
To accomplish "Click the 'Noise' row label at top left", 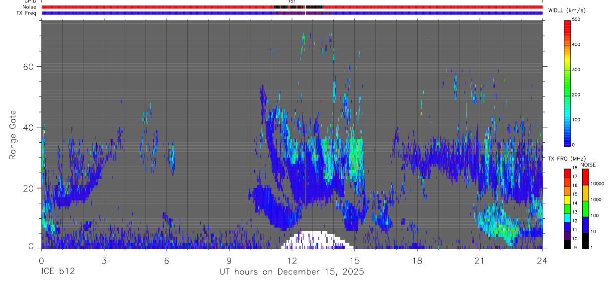I will pos(30,7).
